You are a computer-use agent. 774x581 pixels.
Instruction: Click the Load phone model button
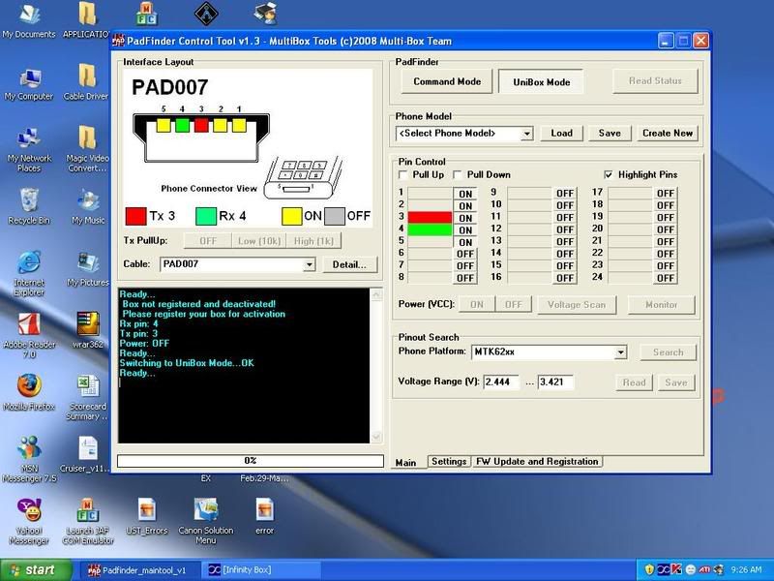562,134
